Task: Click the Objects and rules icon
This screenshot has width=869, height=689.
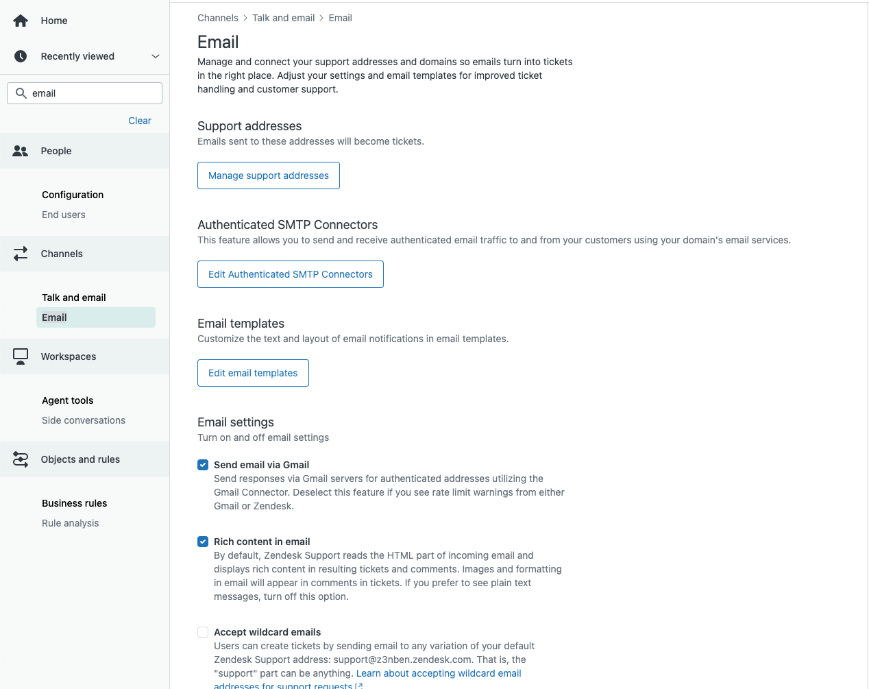Action: 21,459
